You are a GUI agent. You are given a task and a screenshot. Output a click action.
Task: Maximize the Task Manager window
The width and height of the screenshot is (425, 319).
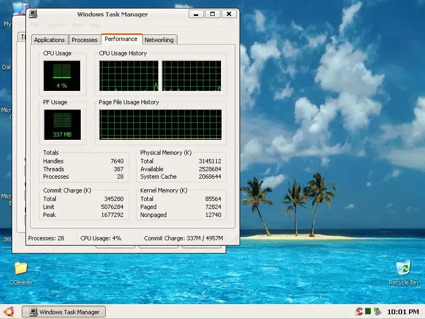212,14
